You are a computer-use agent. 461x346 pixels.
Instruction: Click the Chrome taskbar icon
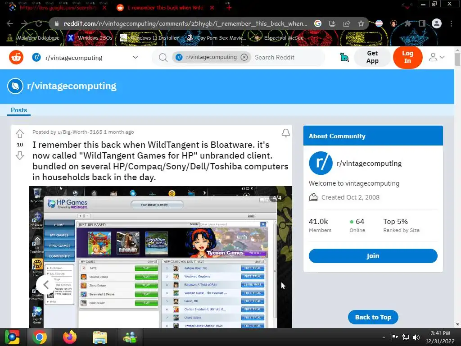click(x=40, y=337)
